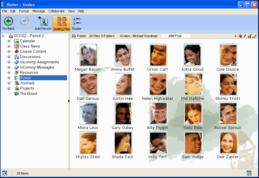Click the overlapping red and blue squares icon
The image size is (259, 178).
tap(240, 36)
